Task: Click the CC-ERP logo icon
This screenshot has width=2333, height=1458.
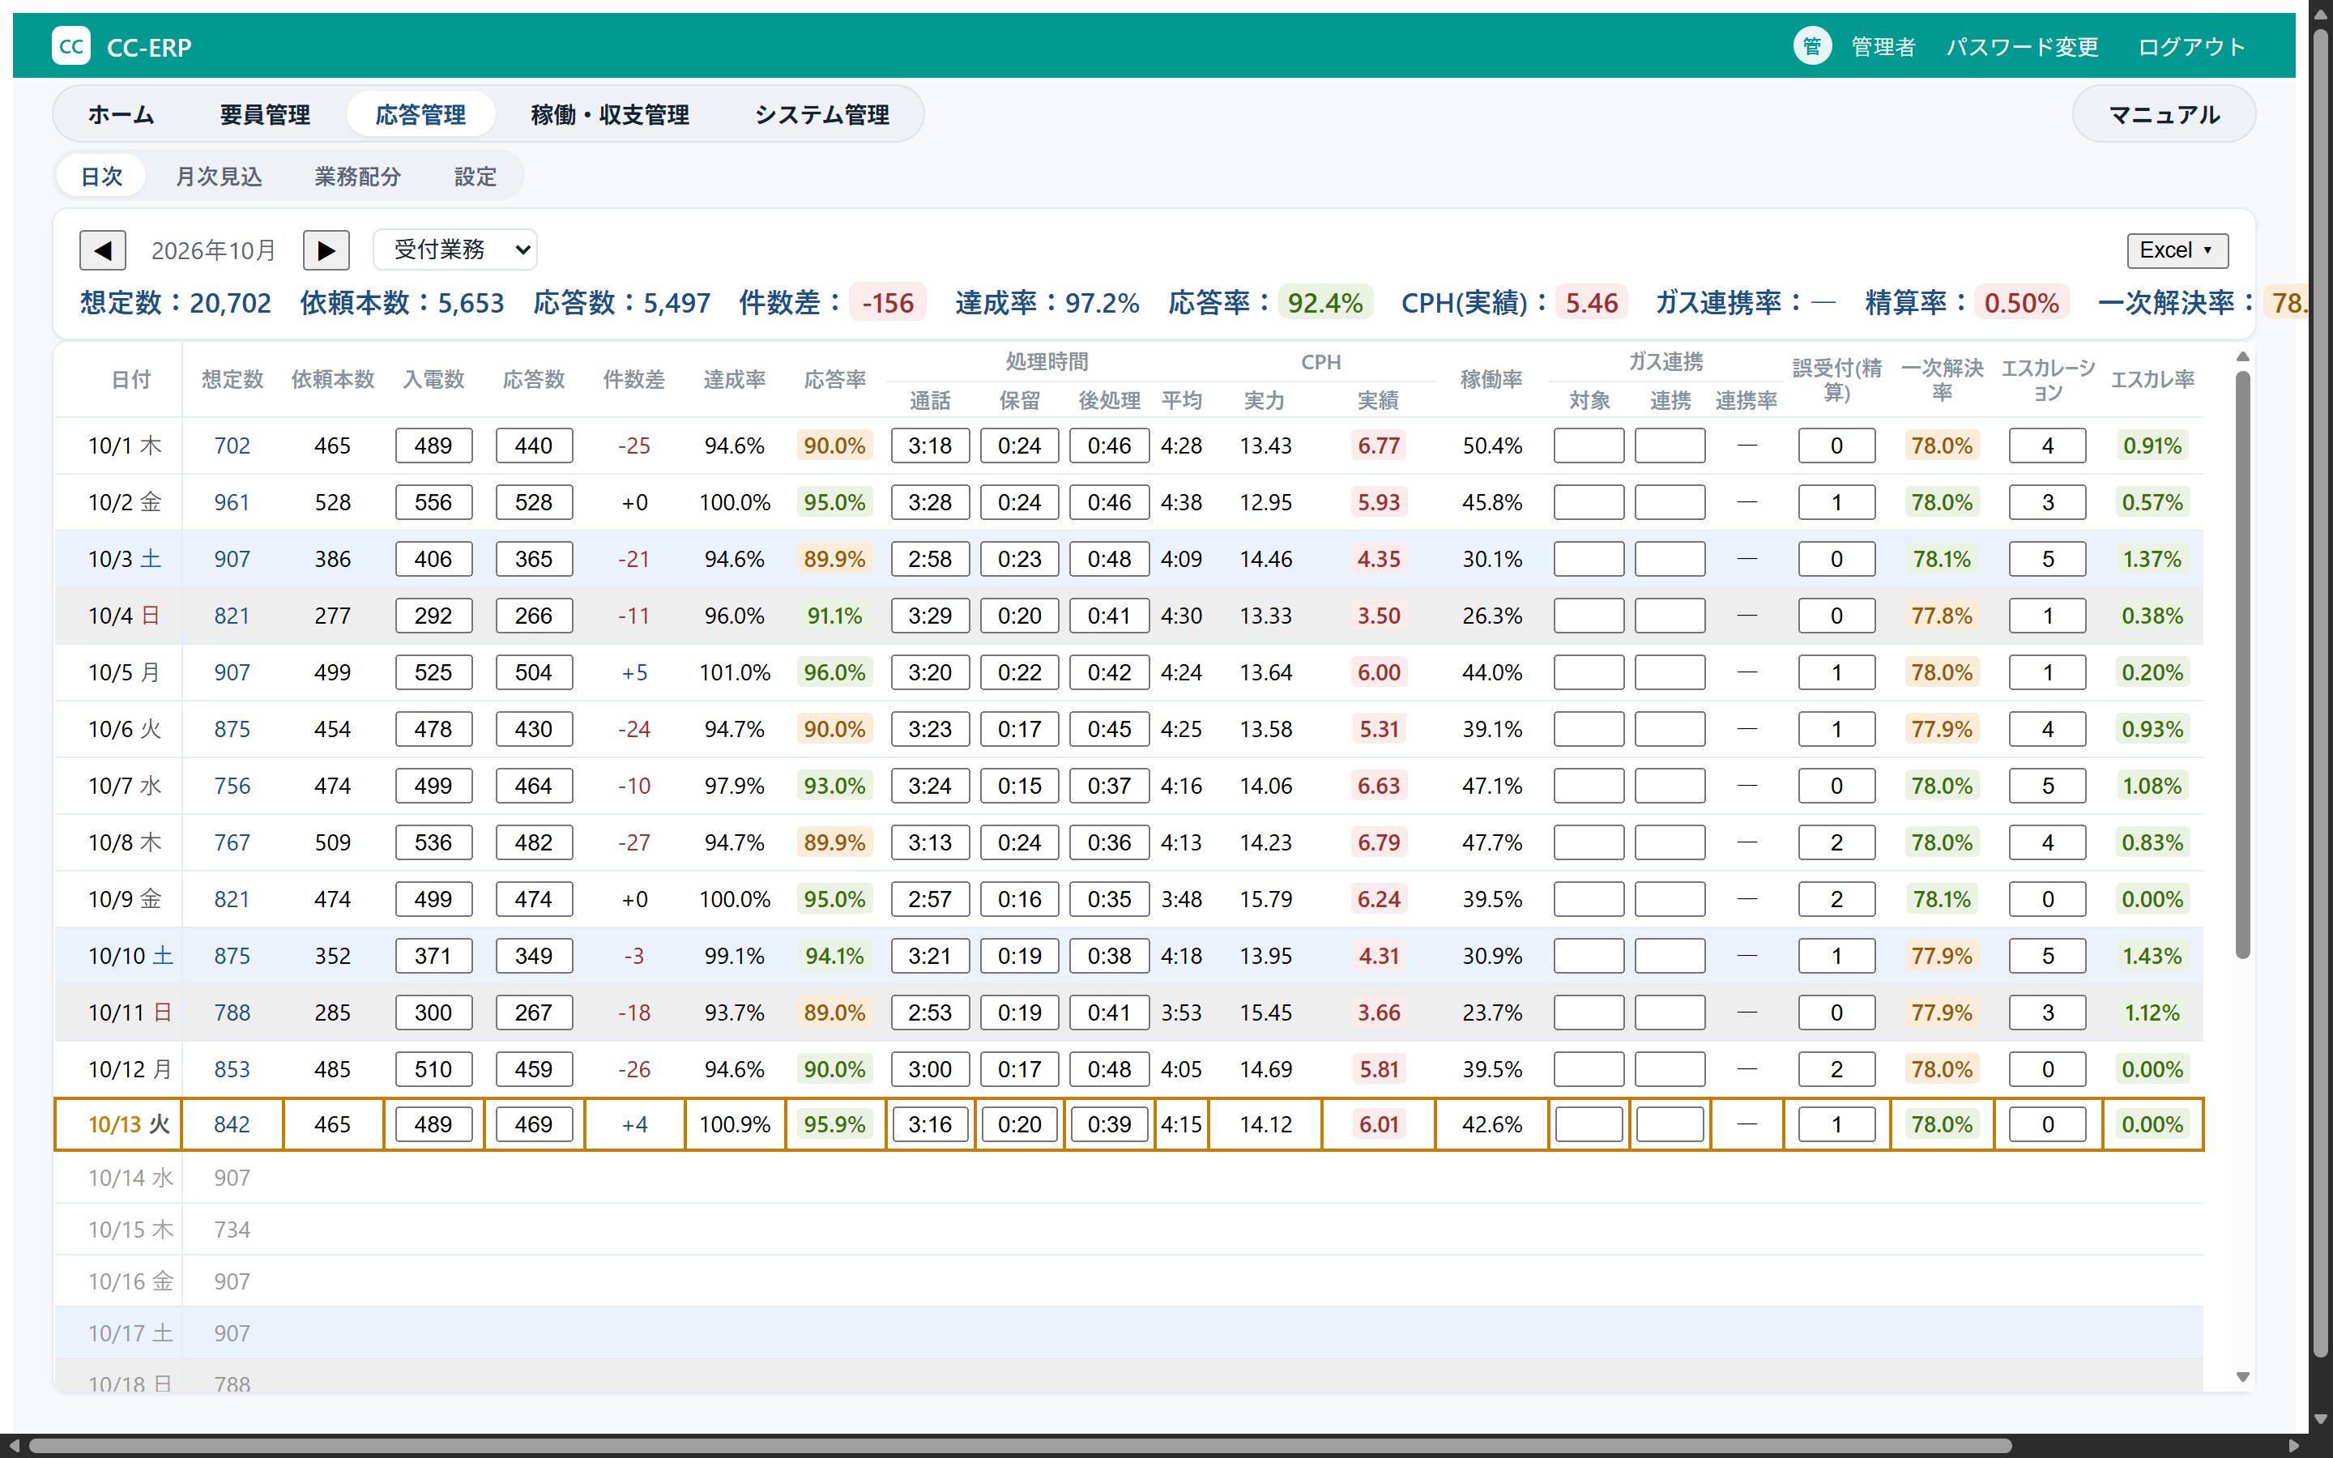Action: click(71, 46)
